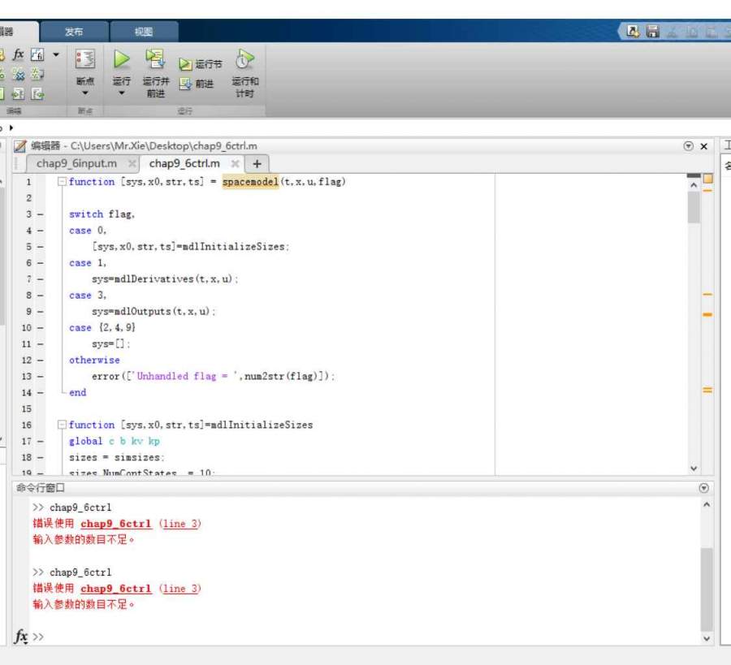731x665 pixels.
Task: Toggle breakpoint dash on line 3
Action: (40, 214)
